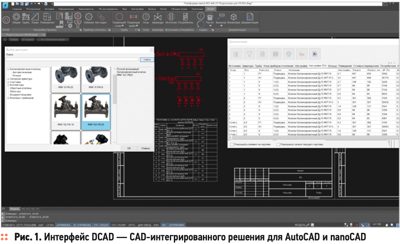Toggle 3D оПРИВЯЗКА in status bar
The image size is (400, 244).
point(82,225)
